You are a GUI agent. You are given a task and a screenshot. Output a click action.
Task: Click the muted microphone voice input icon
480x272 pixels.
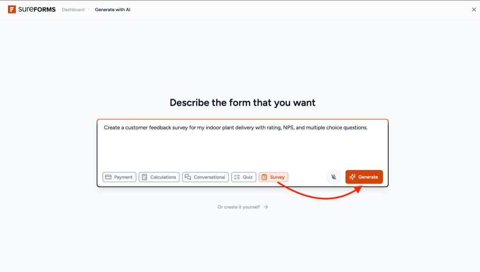point(334,177)
